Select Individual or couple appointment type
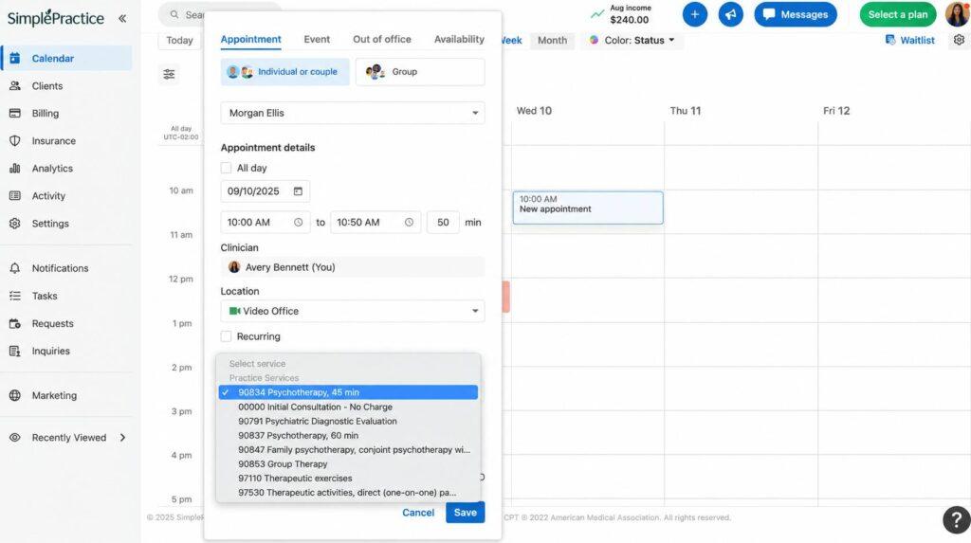 284,72
